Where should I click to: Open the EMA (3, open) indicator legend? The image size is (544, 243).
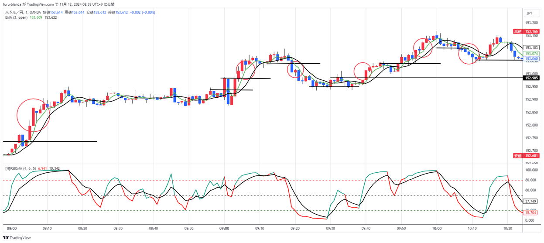point(17,18)
